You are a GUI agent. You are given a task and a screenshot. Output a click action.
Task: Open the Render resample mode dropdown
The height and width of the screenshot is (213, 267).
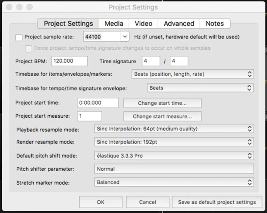174,142
